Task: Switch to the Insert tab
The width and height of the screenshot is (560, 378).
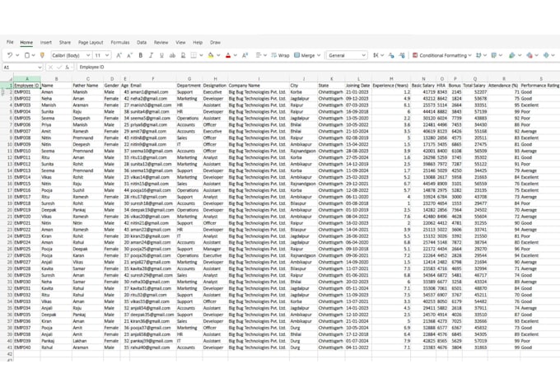Action: click(x=46, y=42)
